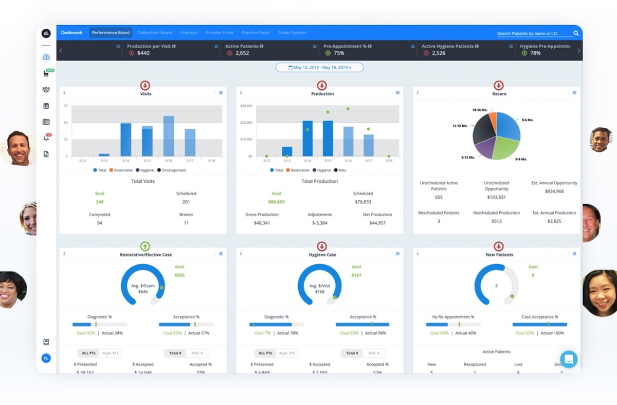617x405 pixels.
Task: Click the FL user avatar button
Action: pyautogui.click(x=46, y=358)
